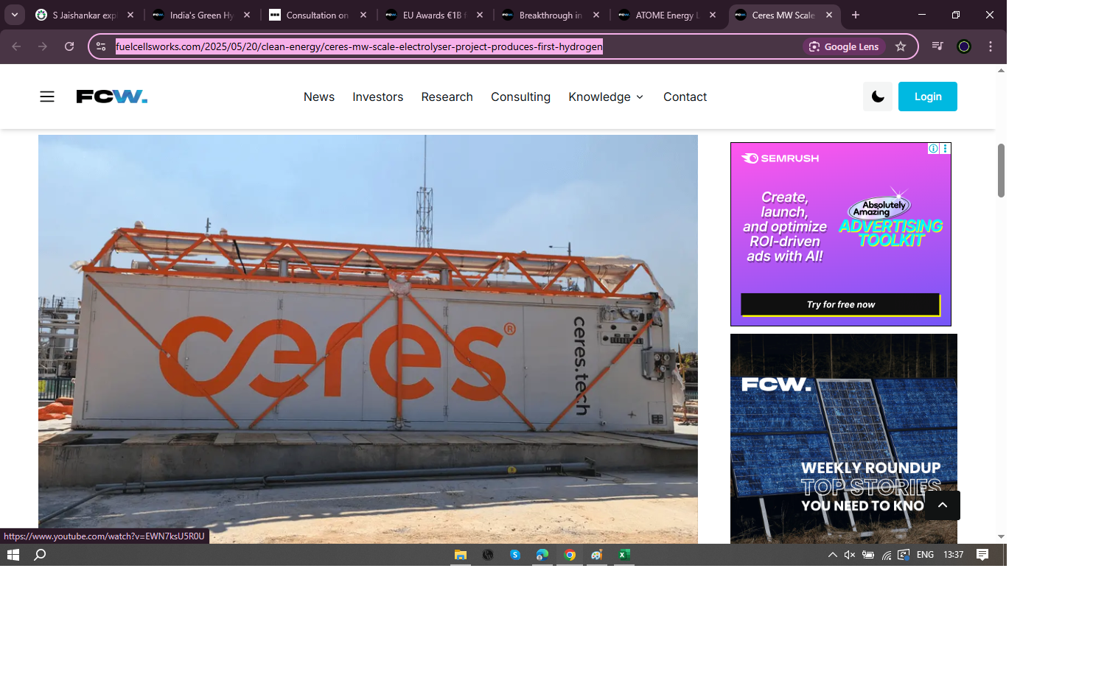This screenshot has width=1107, height=697.
Task: Open the tab search dropdown arrow
Action: (x=15, y=15)
